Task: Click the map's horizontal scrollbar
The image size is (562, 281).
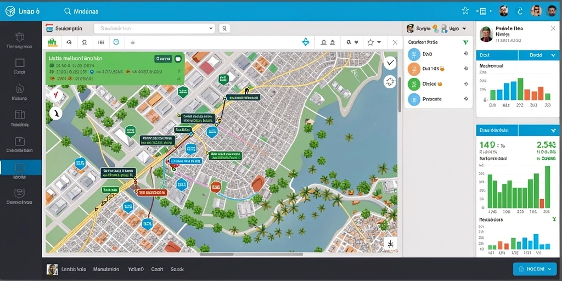Action: 251,255
